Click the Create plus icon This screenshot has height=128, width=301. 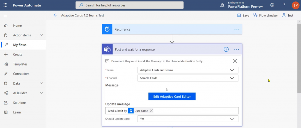coord(6,54)
